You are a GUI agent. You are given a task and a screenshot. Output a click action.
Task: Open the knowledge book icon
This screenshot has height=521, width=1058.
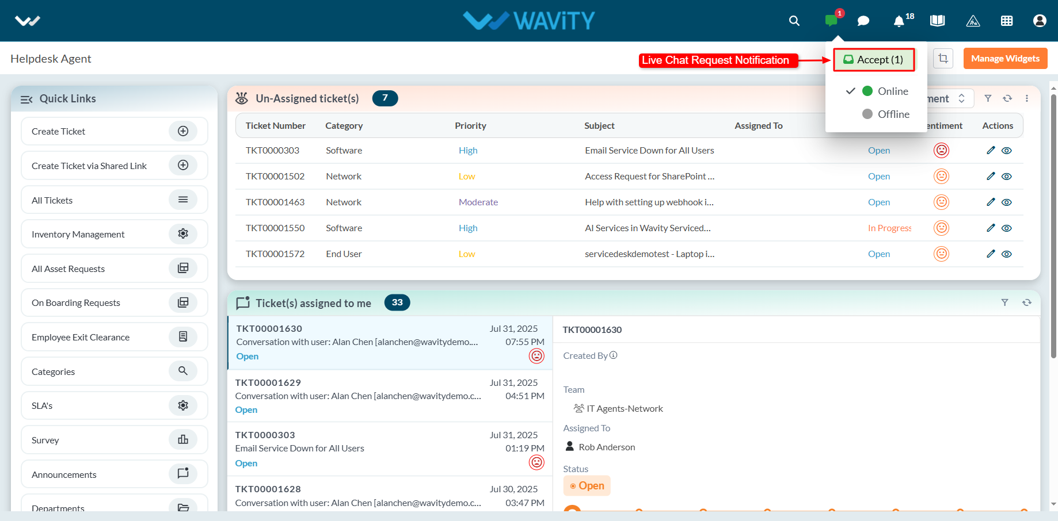(937, 21)
